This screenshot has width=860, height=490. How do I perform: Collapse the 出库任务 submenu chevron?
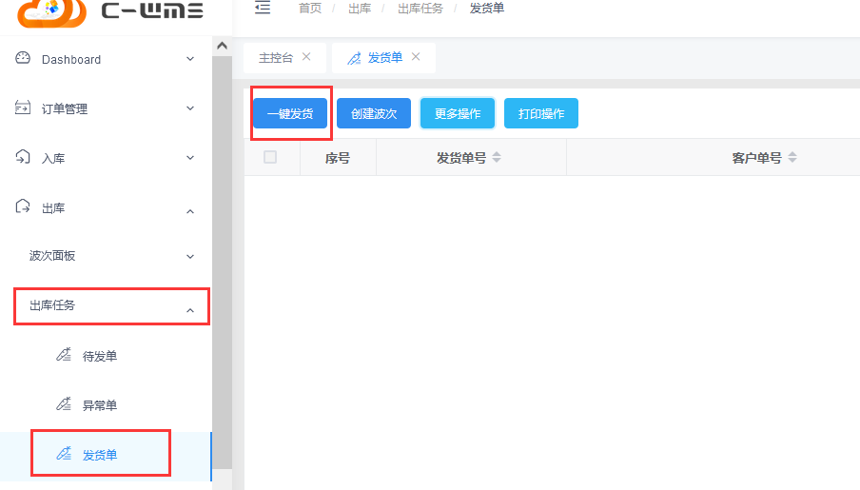[x=190, y=310]
